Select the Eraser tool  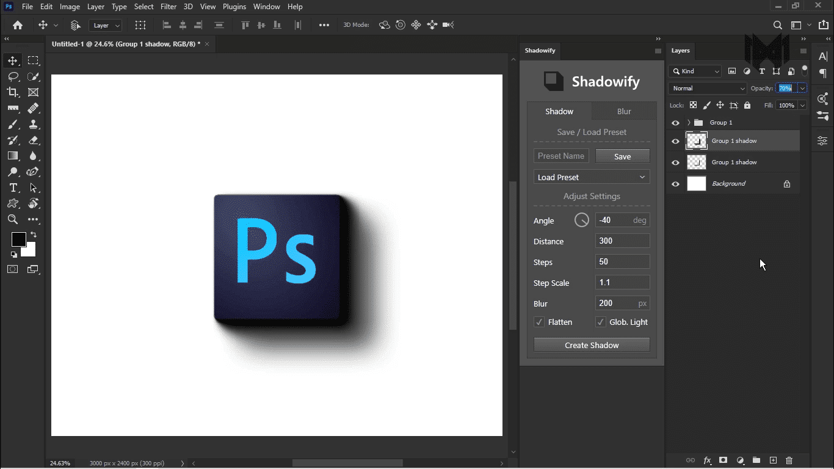coord(33,140)
